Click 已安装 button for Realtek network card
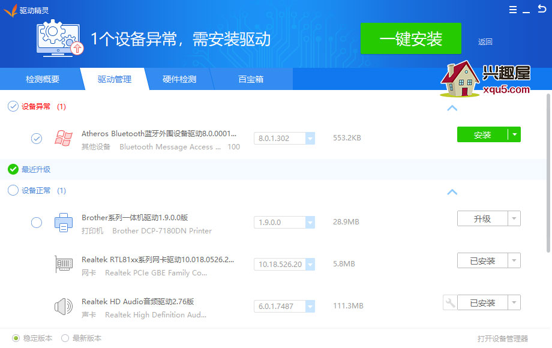Image resolution: width=552 pixels, height=348 pixels. pyautogui.click(x=482, y=260)
